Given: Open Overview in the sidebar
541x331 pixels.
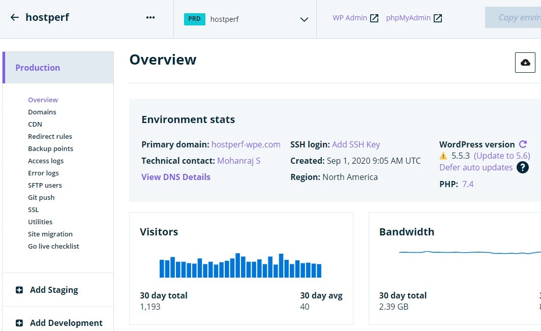Looking at the screenshot, I should pyautogui.click(x=43, y=100).
